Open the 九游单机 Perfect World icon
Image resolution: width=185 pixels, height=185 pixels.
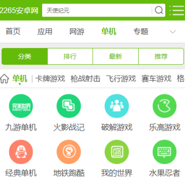pos(21,106)
